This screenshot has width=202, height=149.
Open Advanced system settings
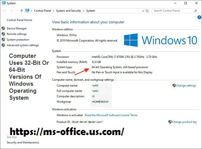(23, 45)
